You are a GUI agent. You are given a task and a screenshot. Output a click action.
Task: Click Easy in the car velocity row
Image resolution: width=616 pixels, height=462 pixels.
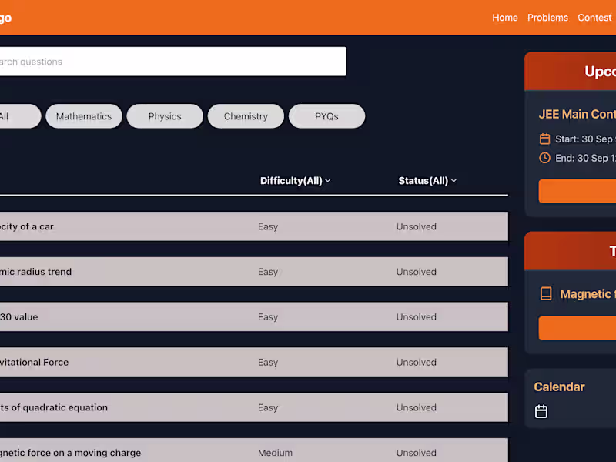pos(268,226)
